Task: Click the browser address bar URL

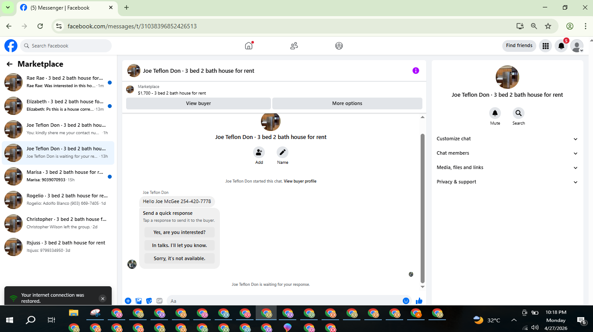Action: (132, 26)
